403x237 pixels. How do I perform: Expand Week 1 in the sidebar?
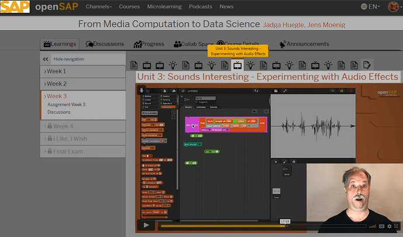pos(83,72)
